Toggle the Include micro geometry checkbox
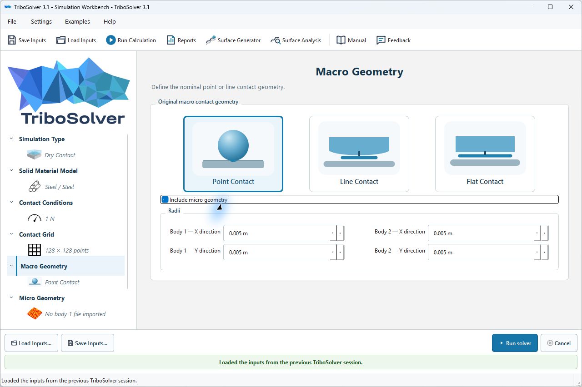The image size is (582, 387). click(x=165, y=200)
